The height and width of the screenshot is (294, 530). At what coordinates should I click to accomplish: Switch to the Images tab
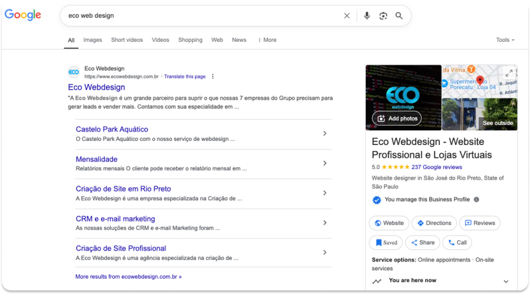[92, 40]
